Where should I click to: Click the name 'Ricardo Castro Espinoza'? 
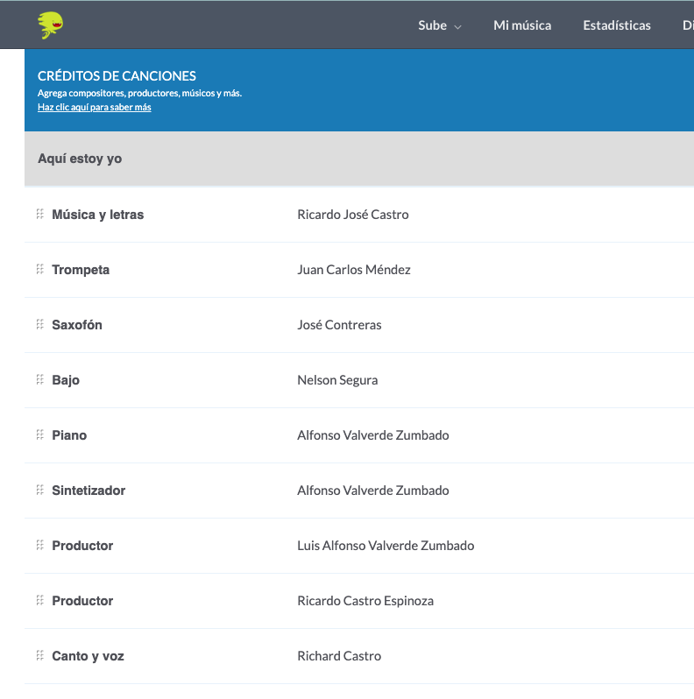[x=365, y=601]
